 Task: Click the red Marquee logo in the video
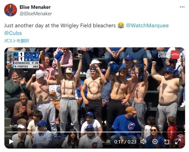click(x=175, y=55)
